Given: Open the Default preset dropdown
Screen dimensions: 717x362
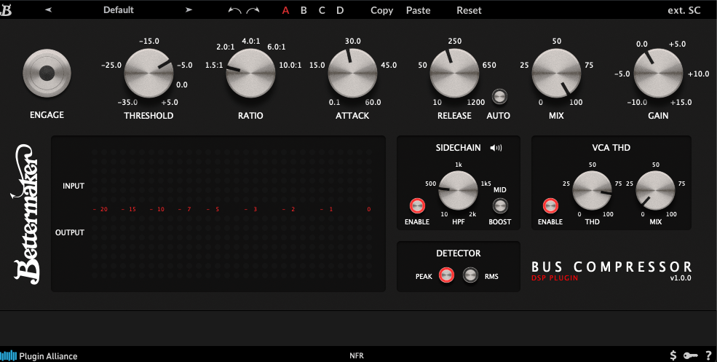Looking at the screenshot, I should [x=119, y=10].
